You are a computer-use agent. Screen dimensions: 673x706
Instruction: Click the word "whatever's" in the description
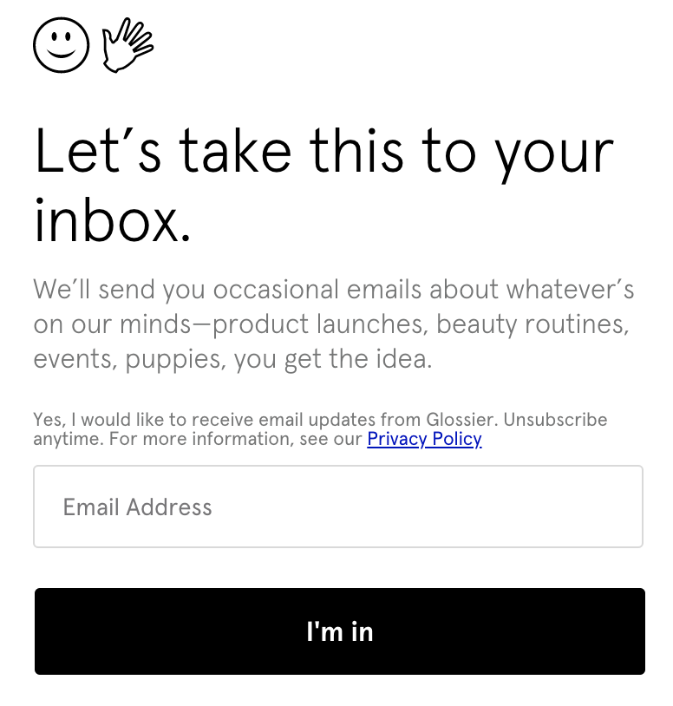pyautogui.click(x=571, y=289)
